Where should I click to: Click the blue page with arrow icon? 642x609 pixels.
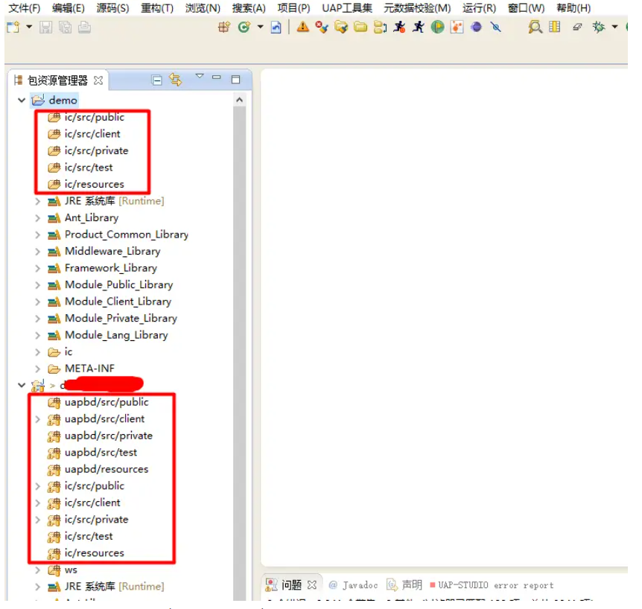[x=276, y=28]
